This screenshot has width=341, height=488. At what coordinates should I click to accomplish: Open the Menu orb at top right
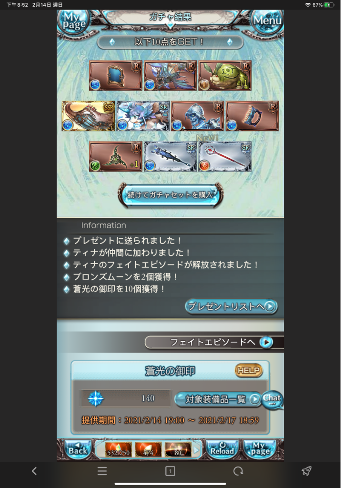point(267,21)
